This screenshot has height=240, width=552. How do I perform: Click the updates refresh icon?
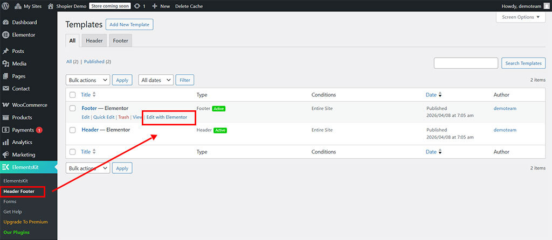tap(137, 6)
